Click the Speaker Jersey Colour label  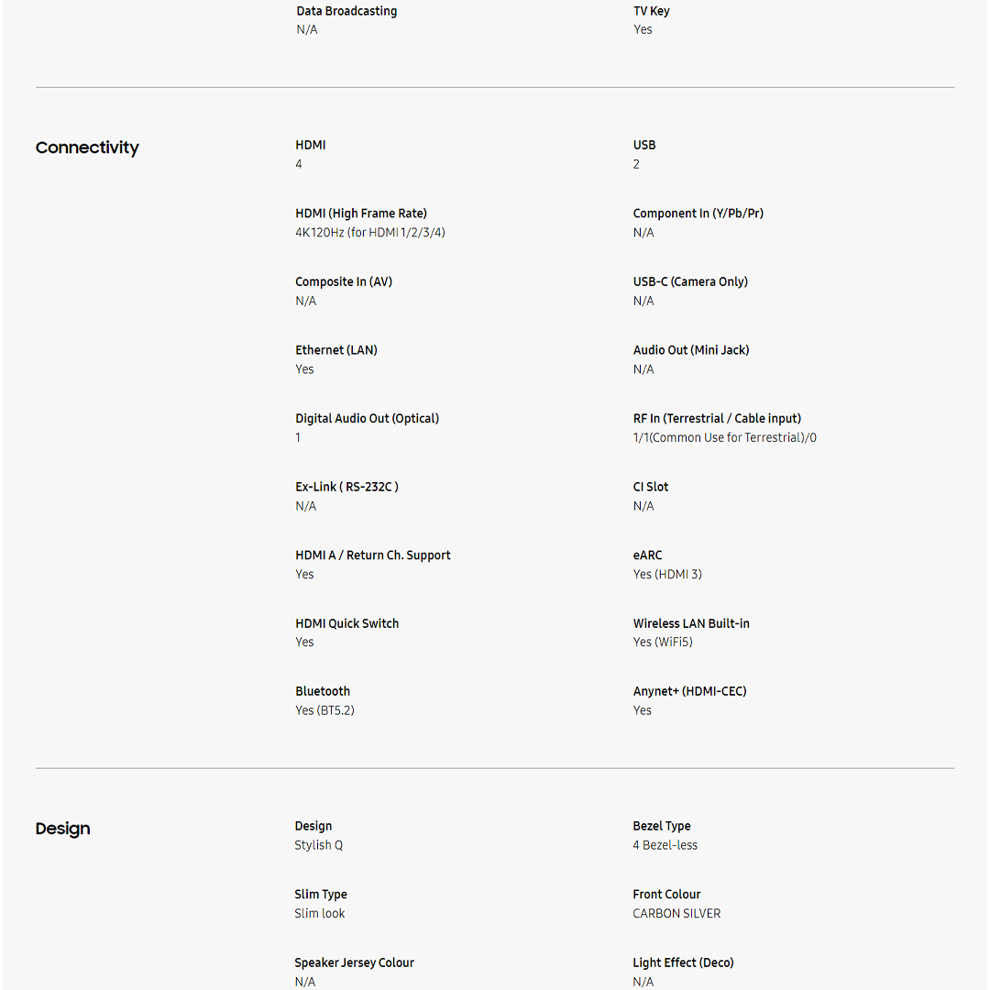pyautogui.click(x=354, y=962)
